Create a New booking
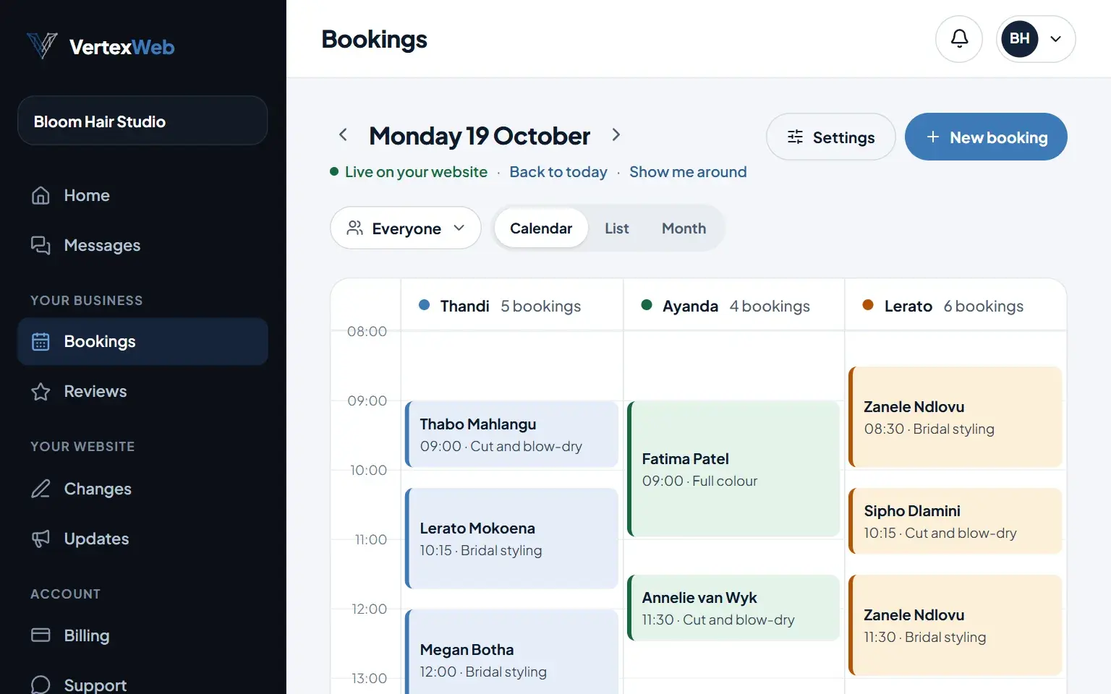 [986, 137]
